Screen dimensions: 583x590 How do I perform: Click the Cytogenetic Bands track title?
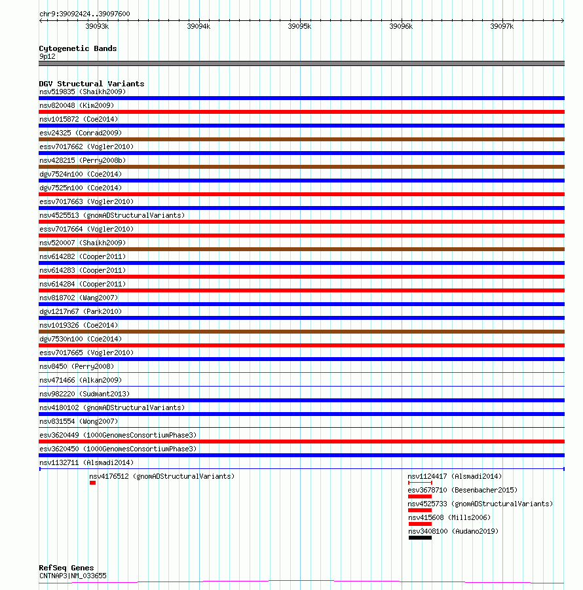click(x=78, y=48)
